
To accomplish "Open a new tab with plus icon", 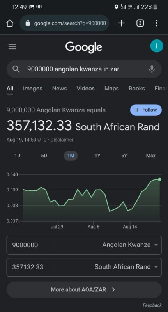I will (x=121, y=23).
